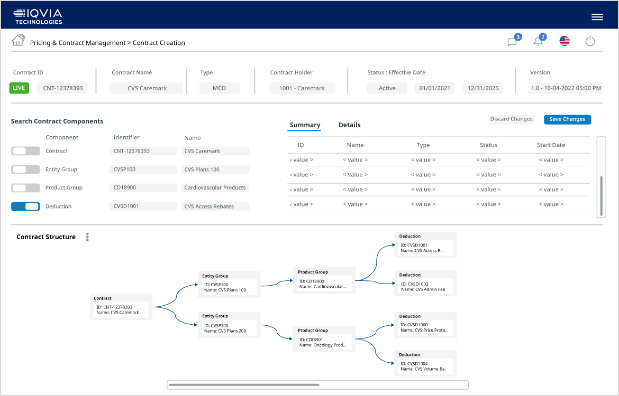
Task: Select Product Group node Oncology in diagram
Action: [324, 339]
